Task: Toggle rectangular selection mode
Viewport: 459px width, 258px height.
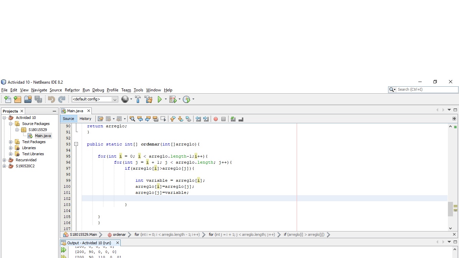Action: pos(163,119)
